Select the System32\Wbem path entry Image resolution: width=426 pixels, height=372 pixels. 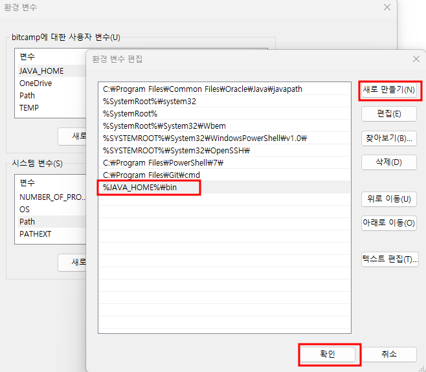(x=225, y=126)
